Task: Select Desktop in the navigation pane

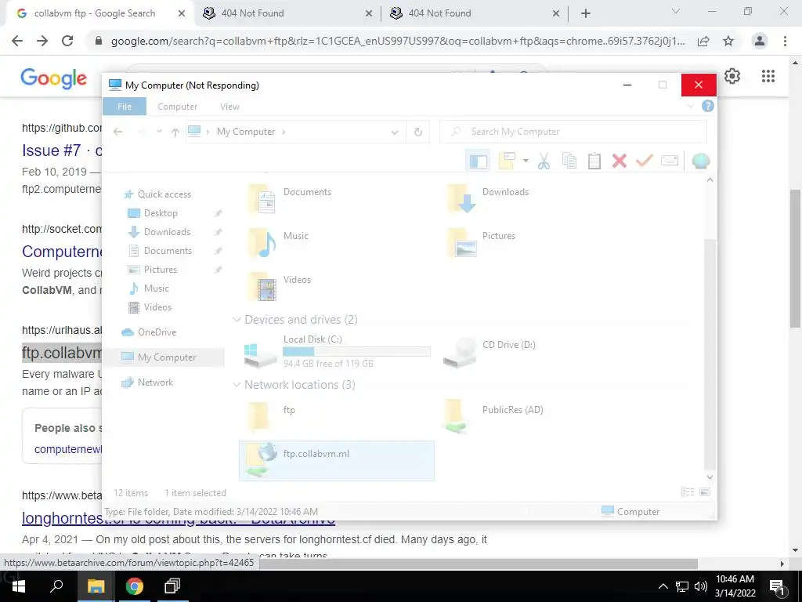Action: (161, 213)
